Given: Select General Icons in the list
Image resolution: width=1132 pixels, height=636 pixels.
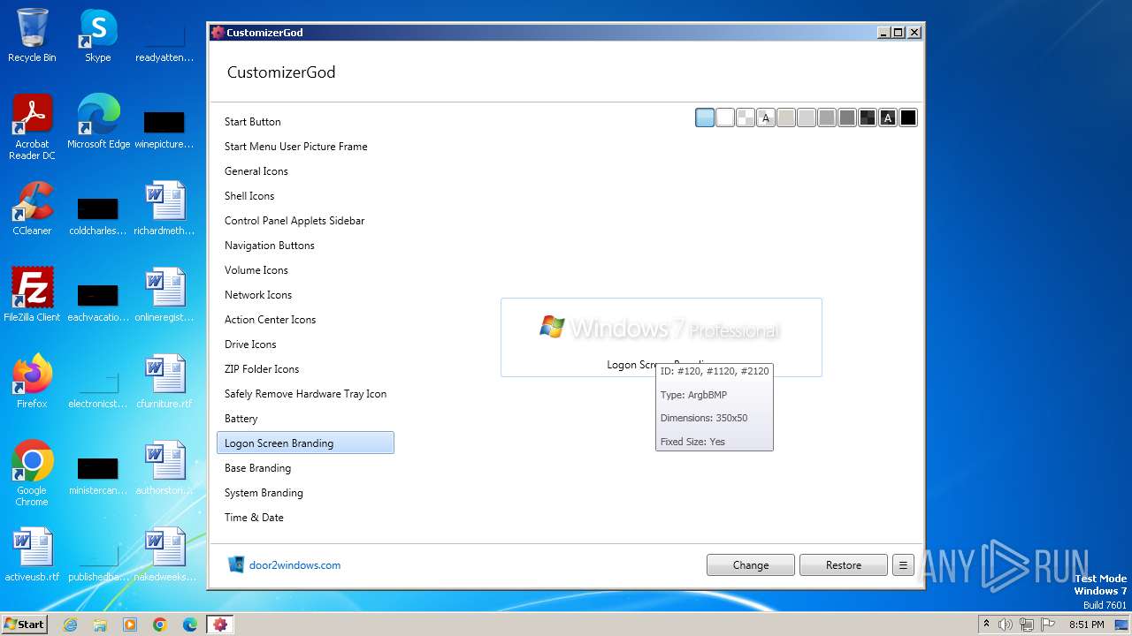Looking at the screenshot, I should [x=305, y=171].
